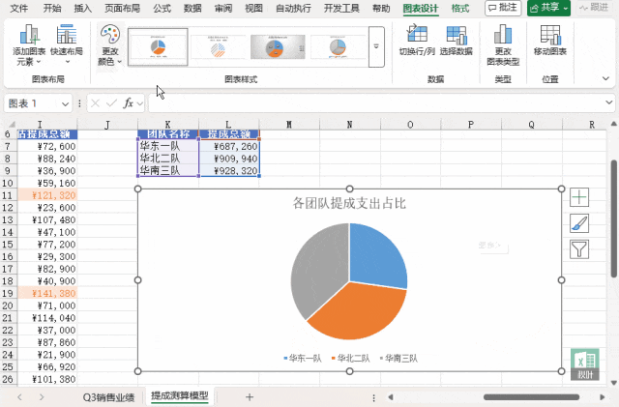Click the Select Data icon
The width and height of the screenshot is (619, 407).
tap(457, 42)
